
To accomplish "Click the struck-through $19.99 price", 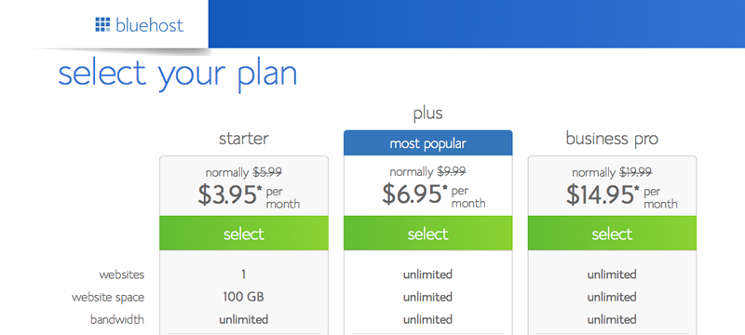I will (x=636, y=172).
